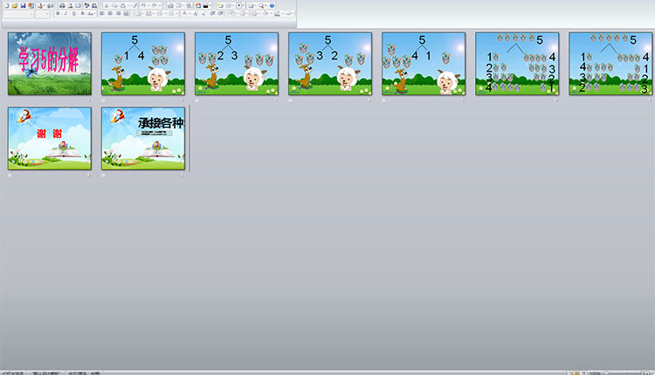This screenshot has width=655, height=375.
Task: Click the 100% zoom level in status bar
Action: pyautogui.click(x=595, y=373)
